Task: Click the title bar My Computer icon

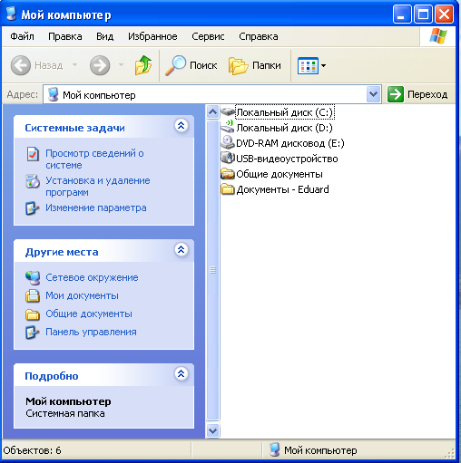Action: 11,14
